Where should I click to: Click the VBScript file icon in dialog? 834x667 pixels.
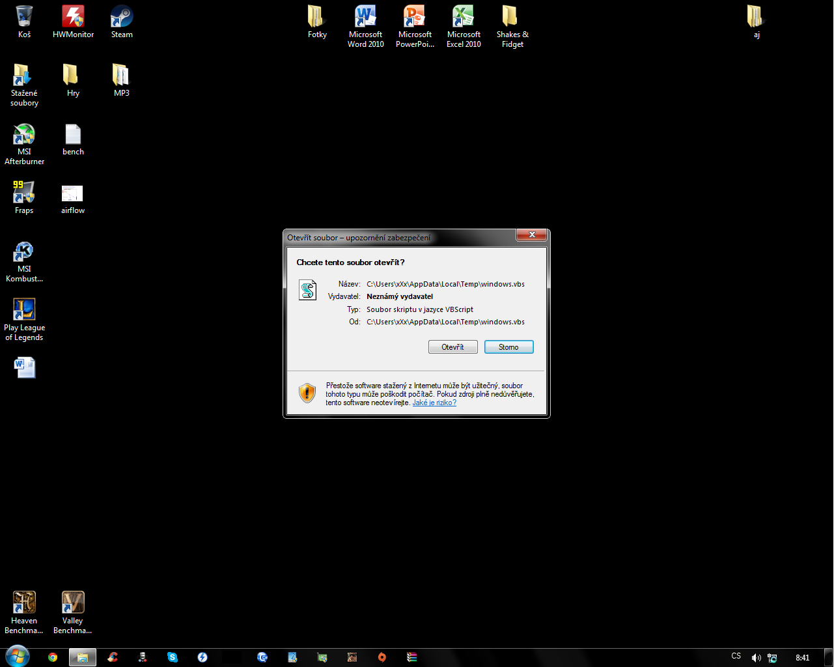tap(307, 290)
